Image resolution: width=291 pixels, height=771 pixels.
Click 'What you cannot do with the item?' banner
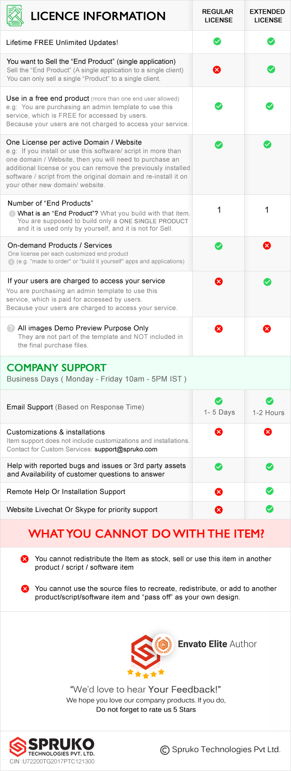click(x=145, y=533)
